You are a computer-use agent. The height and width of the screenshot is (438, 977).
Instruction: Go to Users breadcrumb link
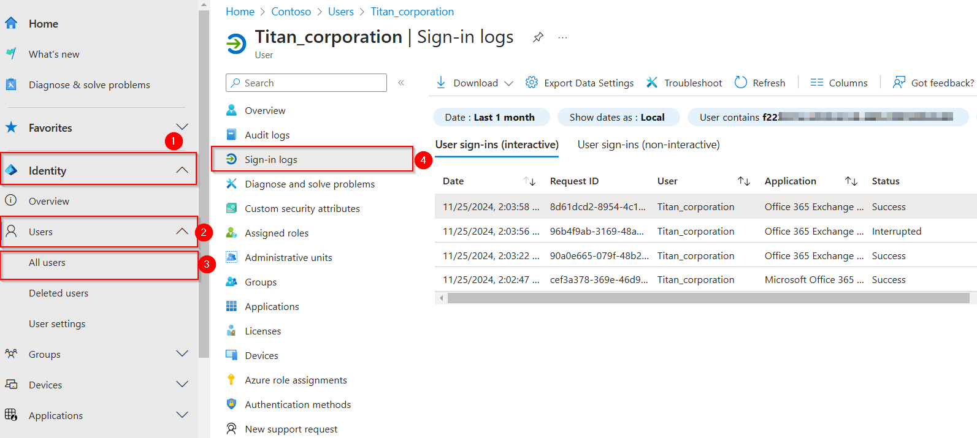341,12
